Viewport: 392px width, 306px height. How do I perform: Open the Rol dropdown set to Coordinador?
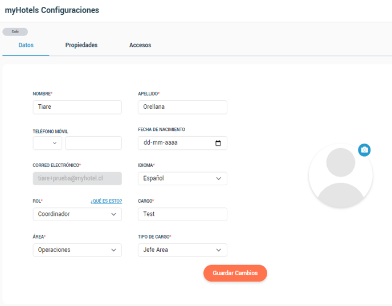tap(77, 214)
